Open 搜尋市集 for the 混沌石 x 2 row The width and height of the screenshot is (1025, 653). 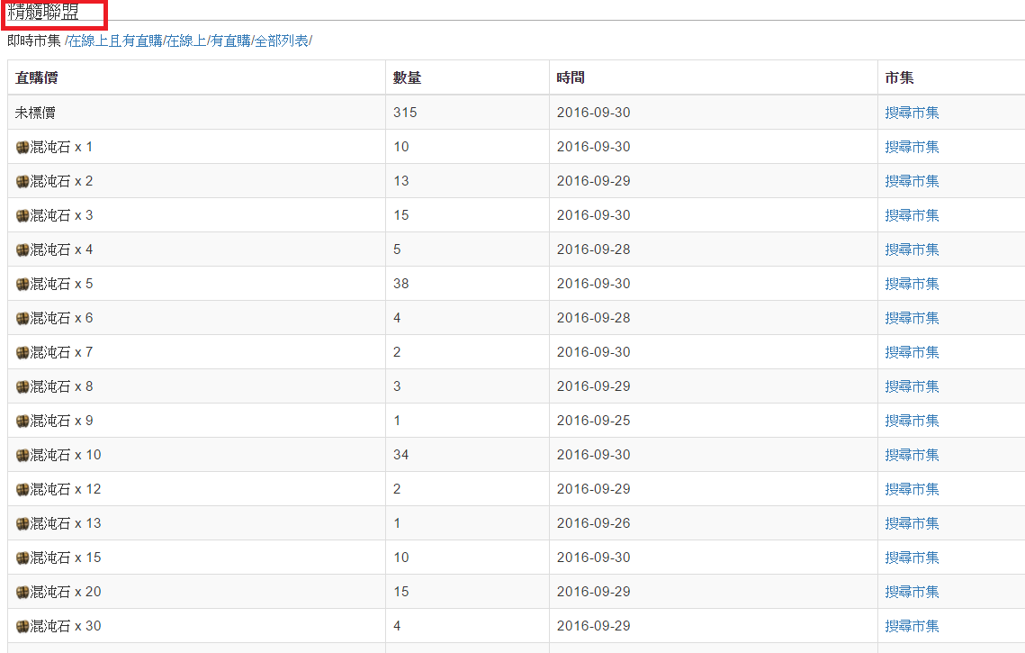pyautogui.click(x=912, y=181)
